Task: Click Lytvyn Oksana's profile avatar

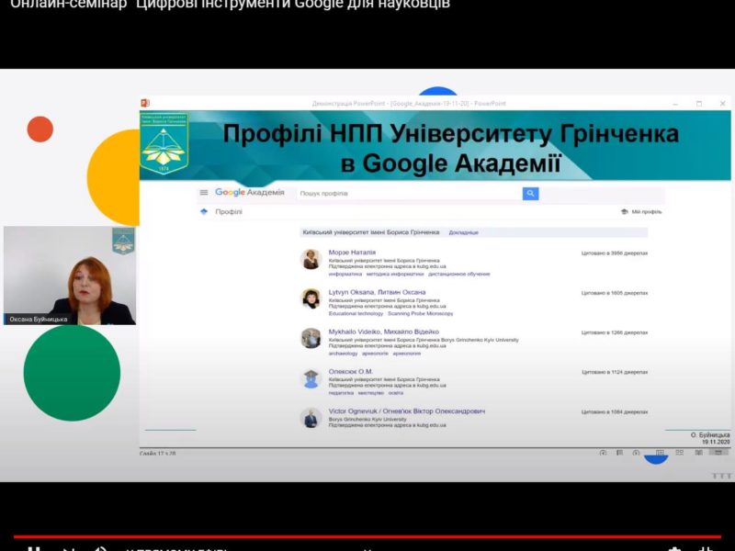Action: 311,298
